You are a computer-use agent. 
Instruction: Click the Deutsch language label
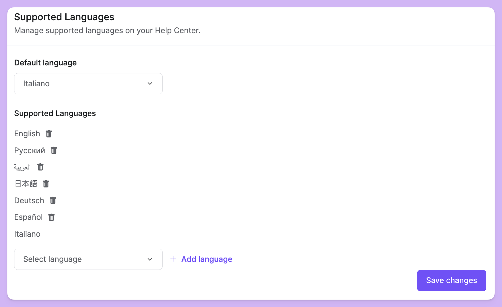[29, 200]
